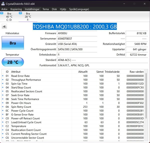
Task: Click status dot for Reallocated Sectors Count
Action: 3,91
